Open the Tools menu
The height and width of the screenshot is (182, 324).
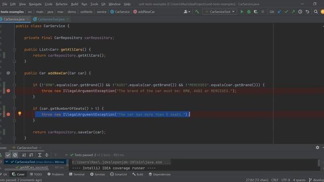pyautogui.click(x=94, y=4)
